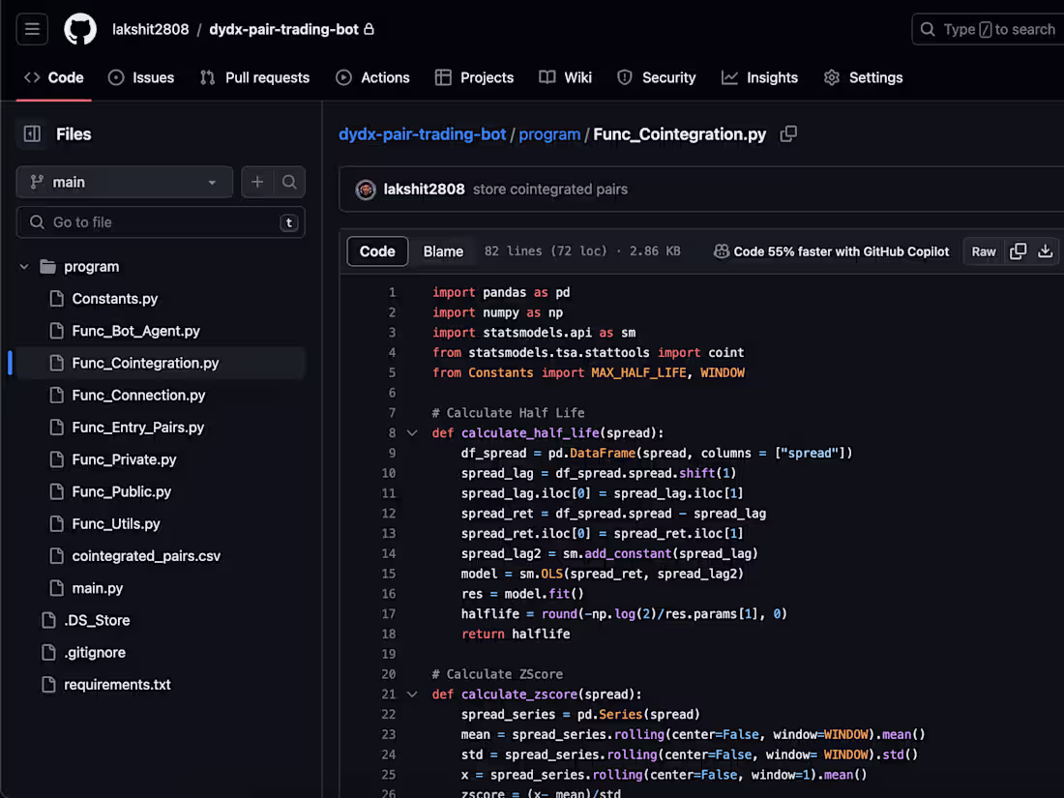Image resolution: width=1064 pixels, height=798 pixels.
Task: Open the file finder magnifier icon in sidebar
Action: 289,182
